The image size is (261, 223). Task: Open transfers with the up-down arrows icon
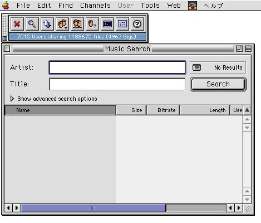(x=47, y=24)
